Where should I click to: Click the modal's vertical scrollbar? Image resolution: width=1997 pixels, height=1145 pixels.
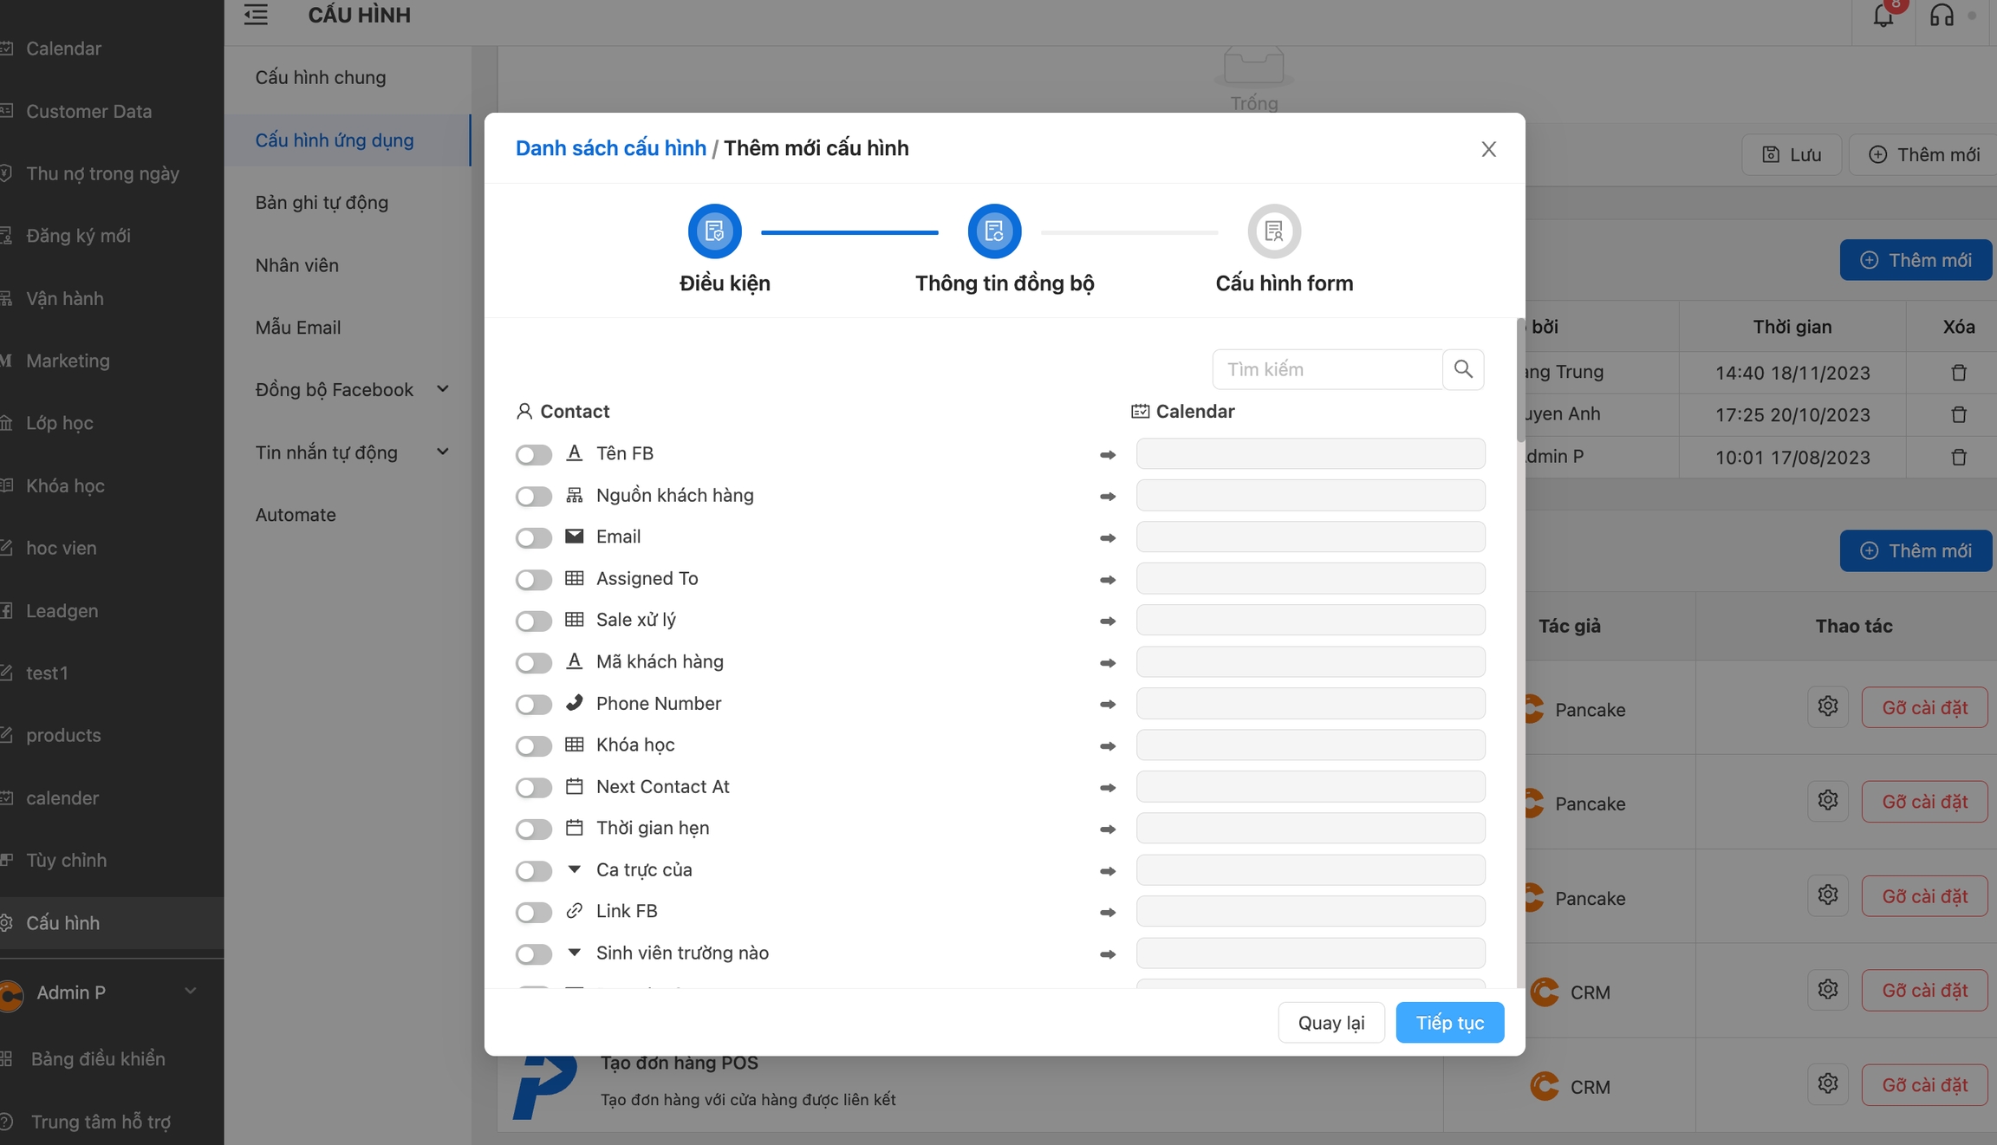(x=1520, y=381)
